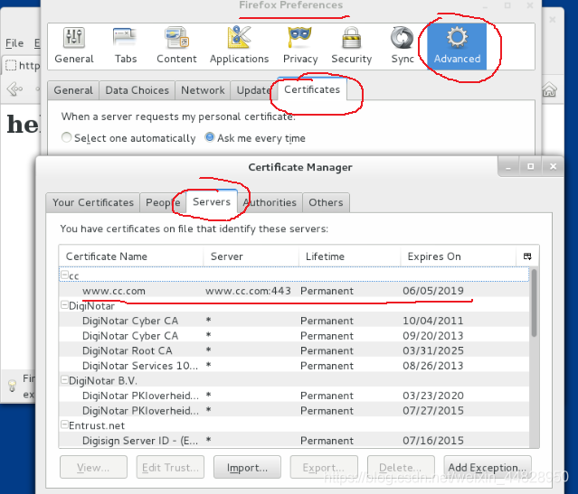Click lightbulb icon in browser notification bar
Viewport: 578px width, 494px height.
(x=12, y=386)
